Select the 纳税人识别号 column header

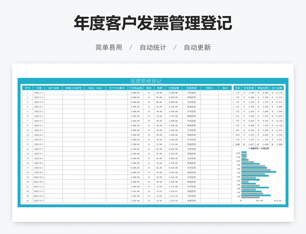coord(73,88)
